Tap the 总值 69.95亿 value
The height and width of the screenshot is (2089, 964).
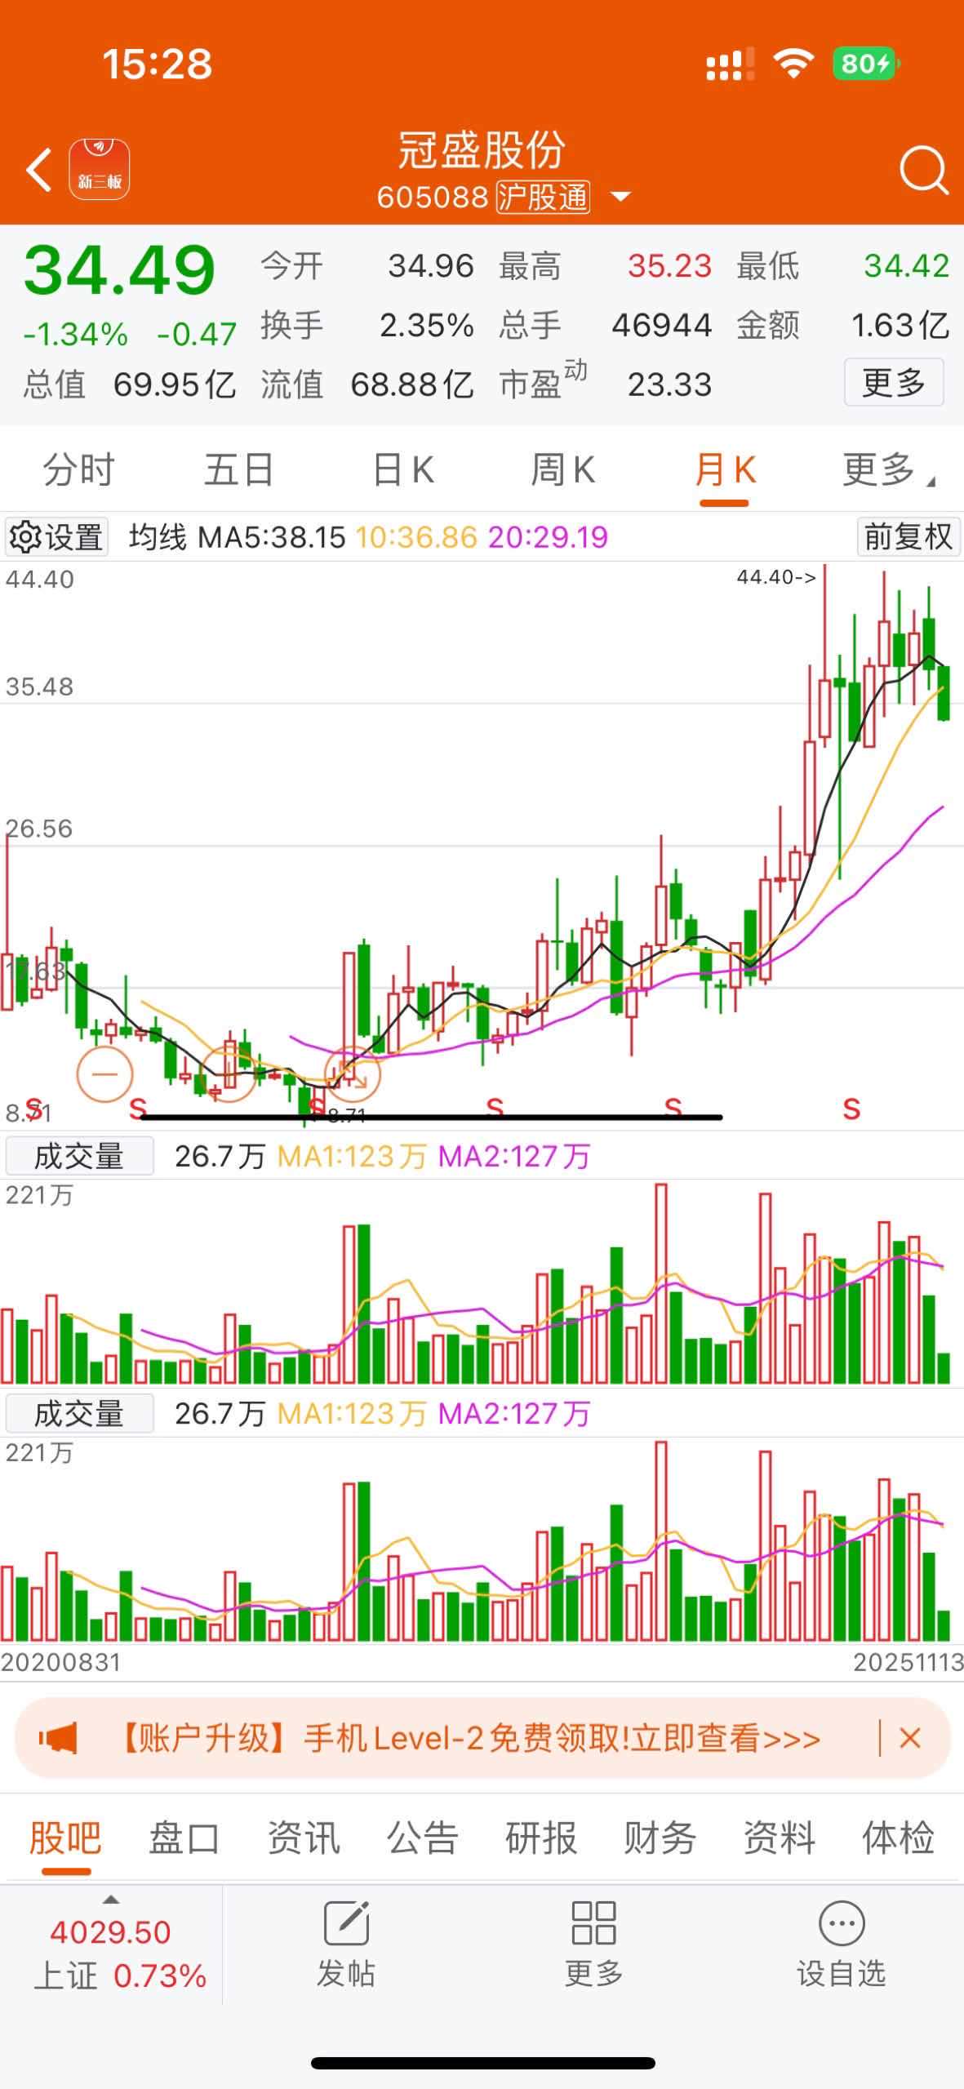tap(175, 384)
